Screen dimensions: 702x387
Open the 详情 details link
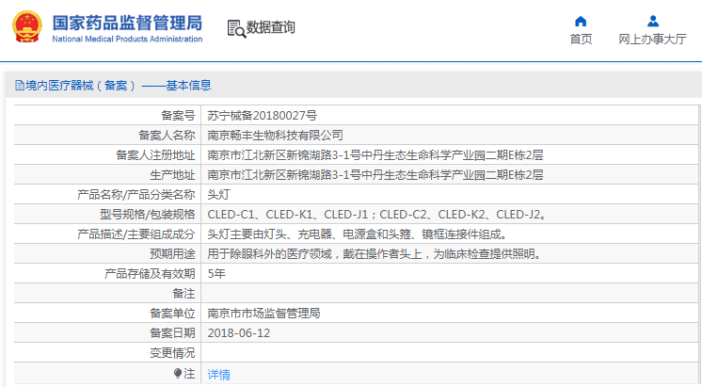point(218,374)
